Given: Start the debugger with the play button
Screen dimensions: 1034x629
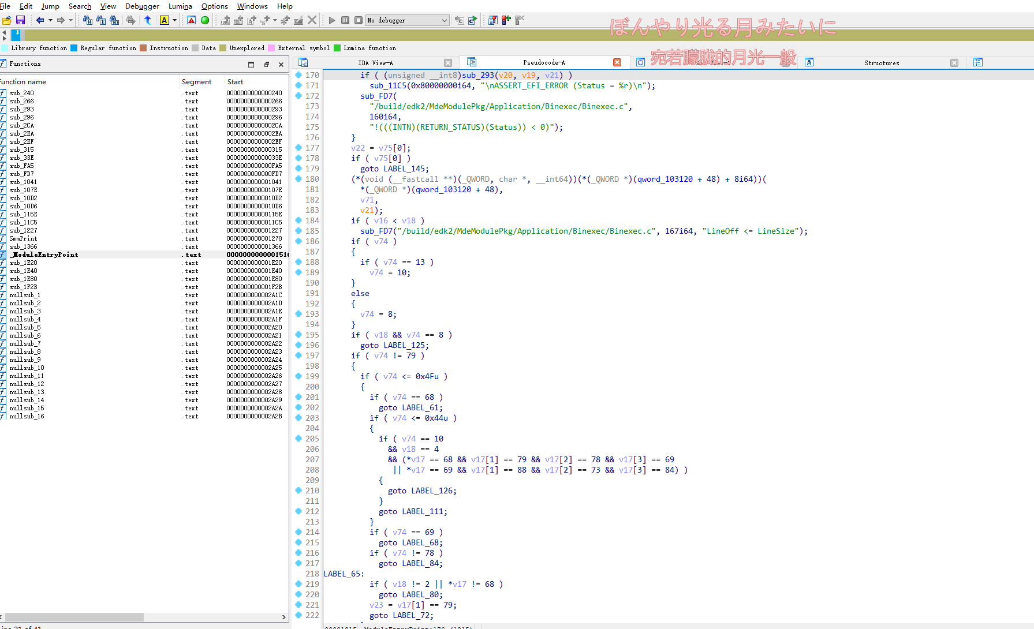Looking at the screenshot, I should pos(332,20).
